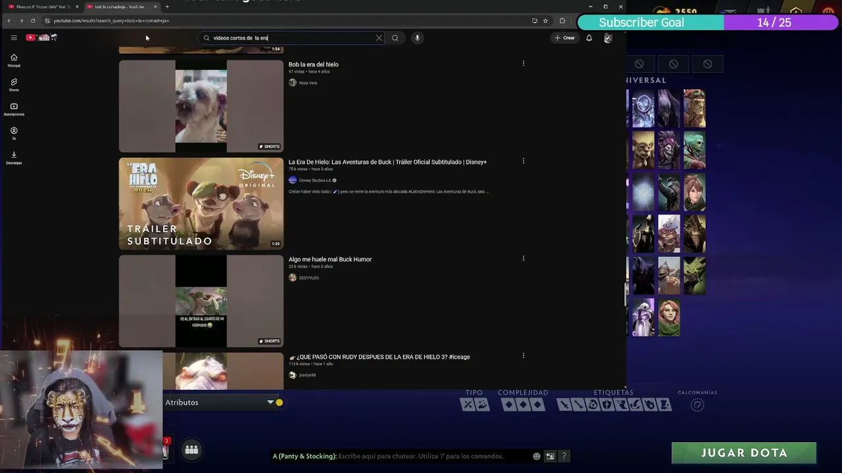
Task: Open the YouTube notifications bell
Action: click(589, 37)
